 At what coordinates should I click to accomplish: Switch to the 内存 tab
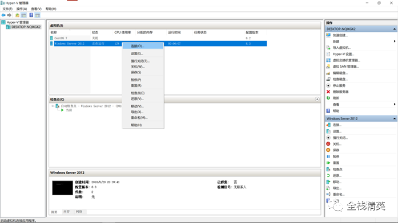point(67,212)
